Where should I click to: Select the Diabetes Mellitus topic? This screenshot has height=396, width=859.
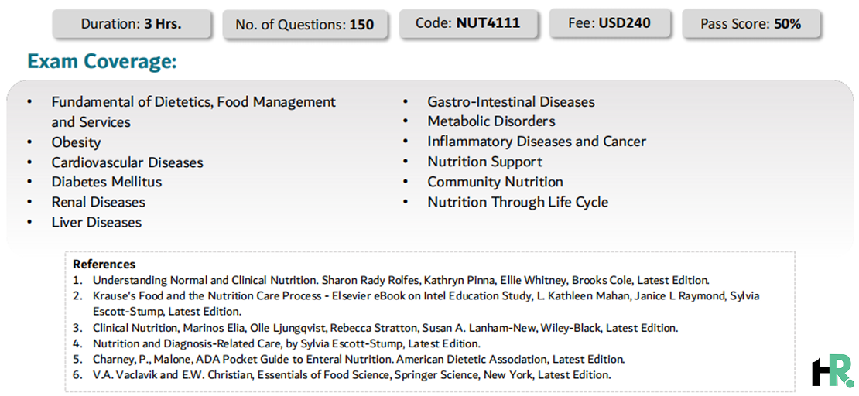coord(107,181)
